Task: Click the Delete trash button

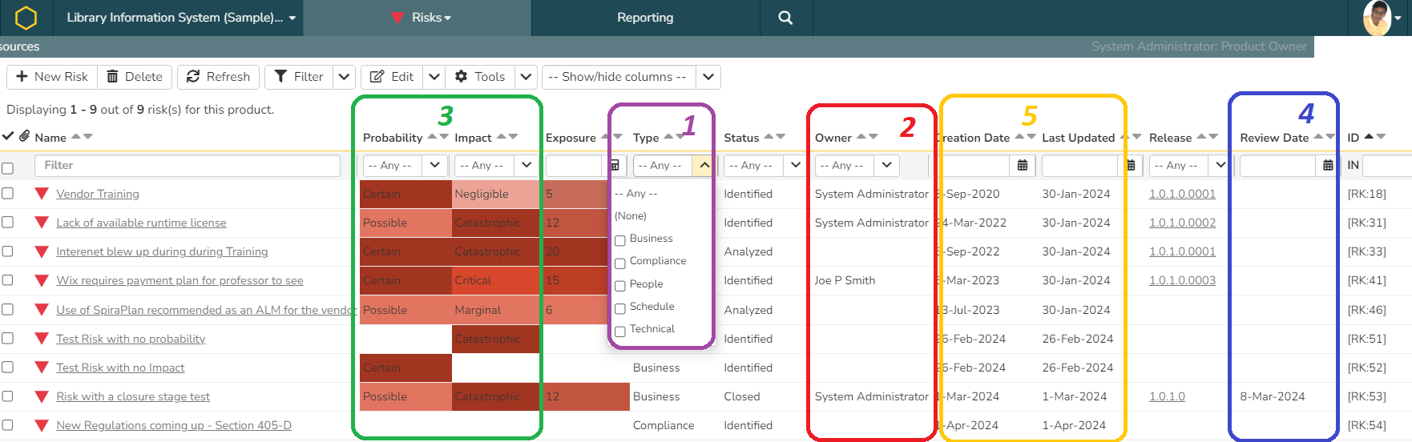Action: (135, 77)
